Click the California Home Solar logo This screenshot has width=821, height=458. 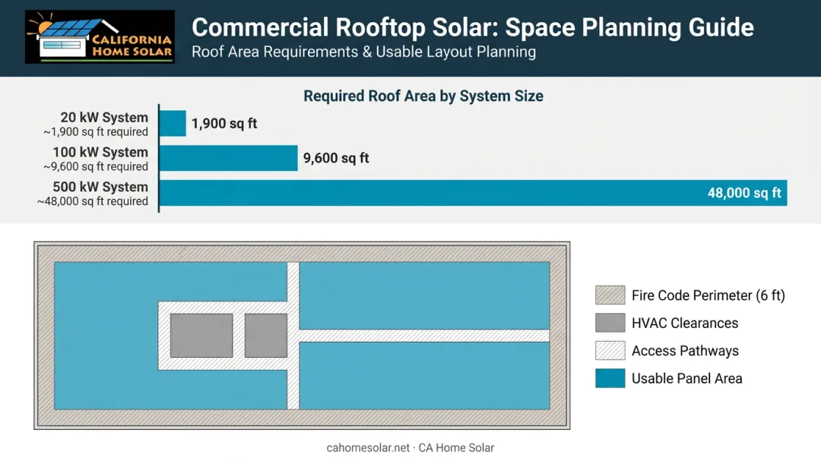[x=100, y=36]
